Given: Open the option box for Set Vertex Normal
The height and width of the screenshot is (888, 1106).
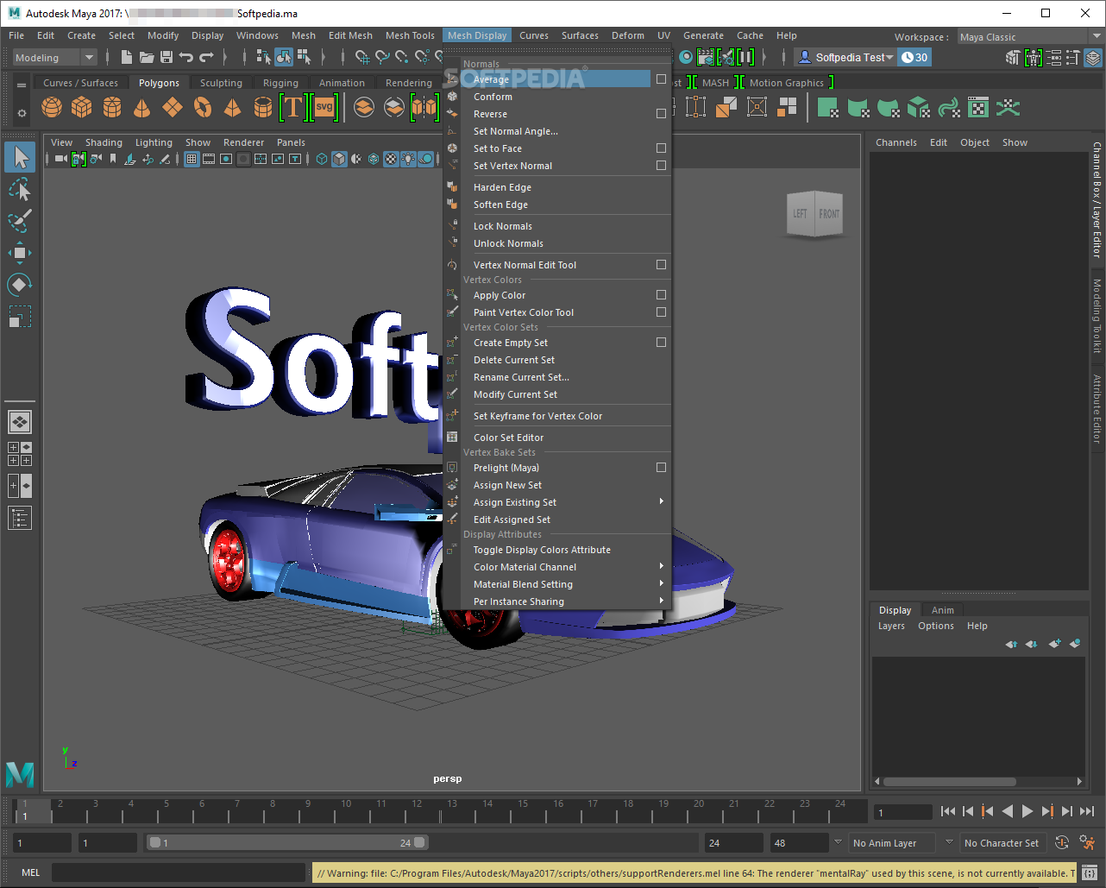Looking at the screenshot, I should click(x=661, y=166).
